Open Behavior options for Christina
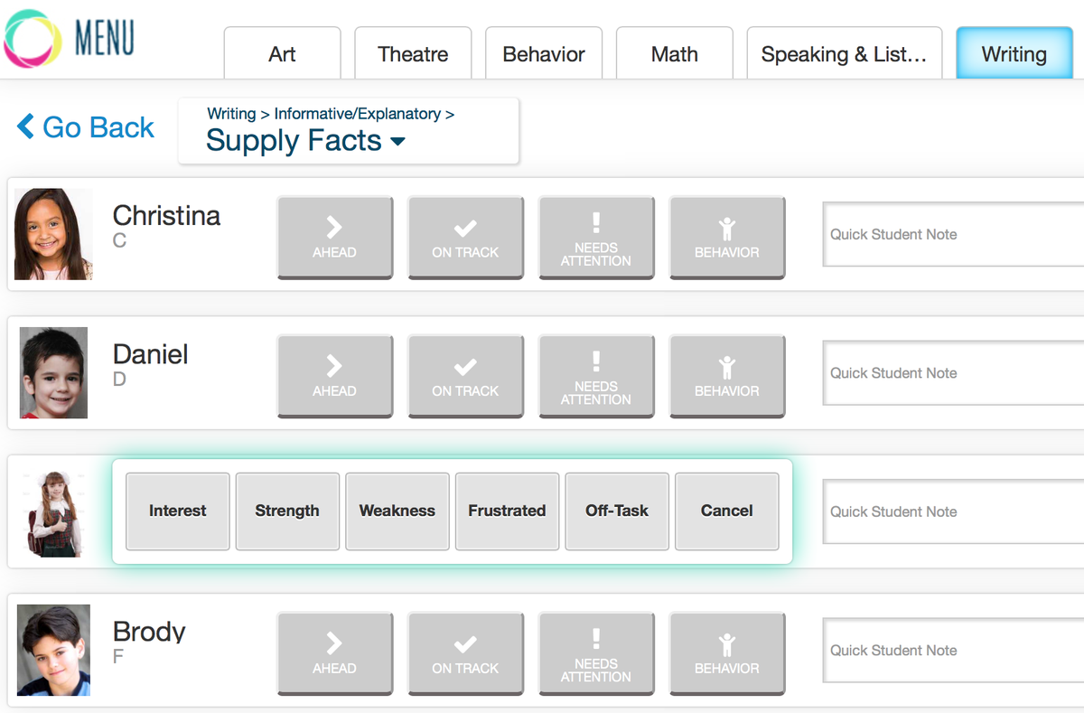This screenshot has width=1084, height=713. [727, 237]
